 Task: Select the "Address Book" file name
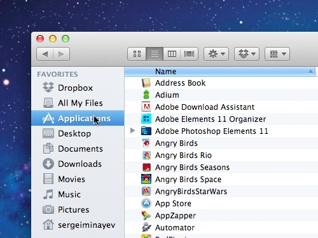click(x=181, y=83)
